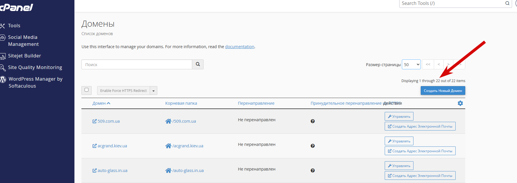This screenshot has width=517, height=183.
Task: Click external link icon beside acgrand.kiev.ua
Action: pos(95,146)
